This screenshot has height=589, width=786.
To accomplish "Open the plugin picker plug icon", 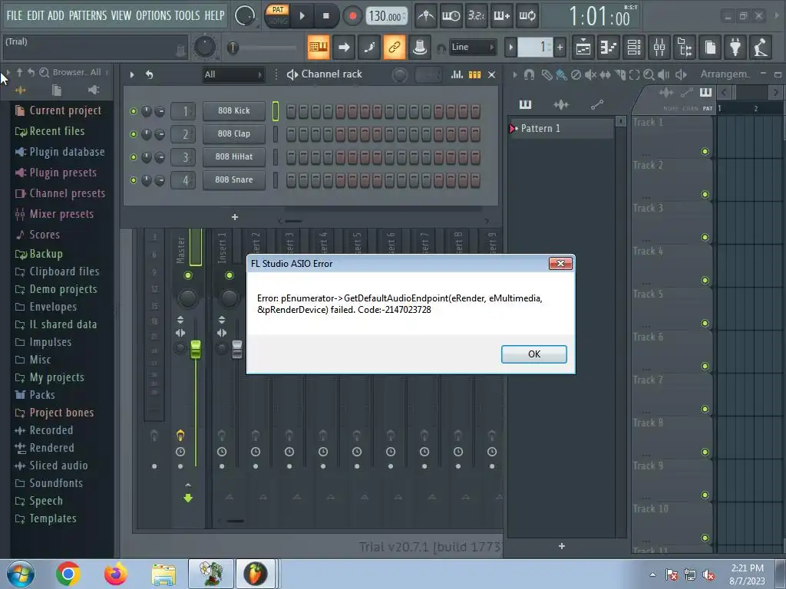I will point(735,47).
